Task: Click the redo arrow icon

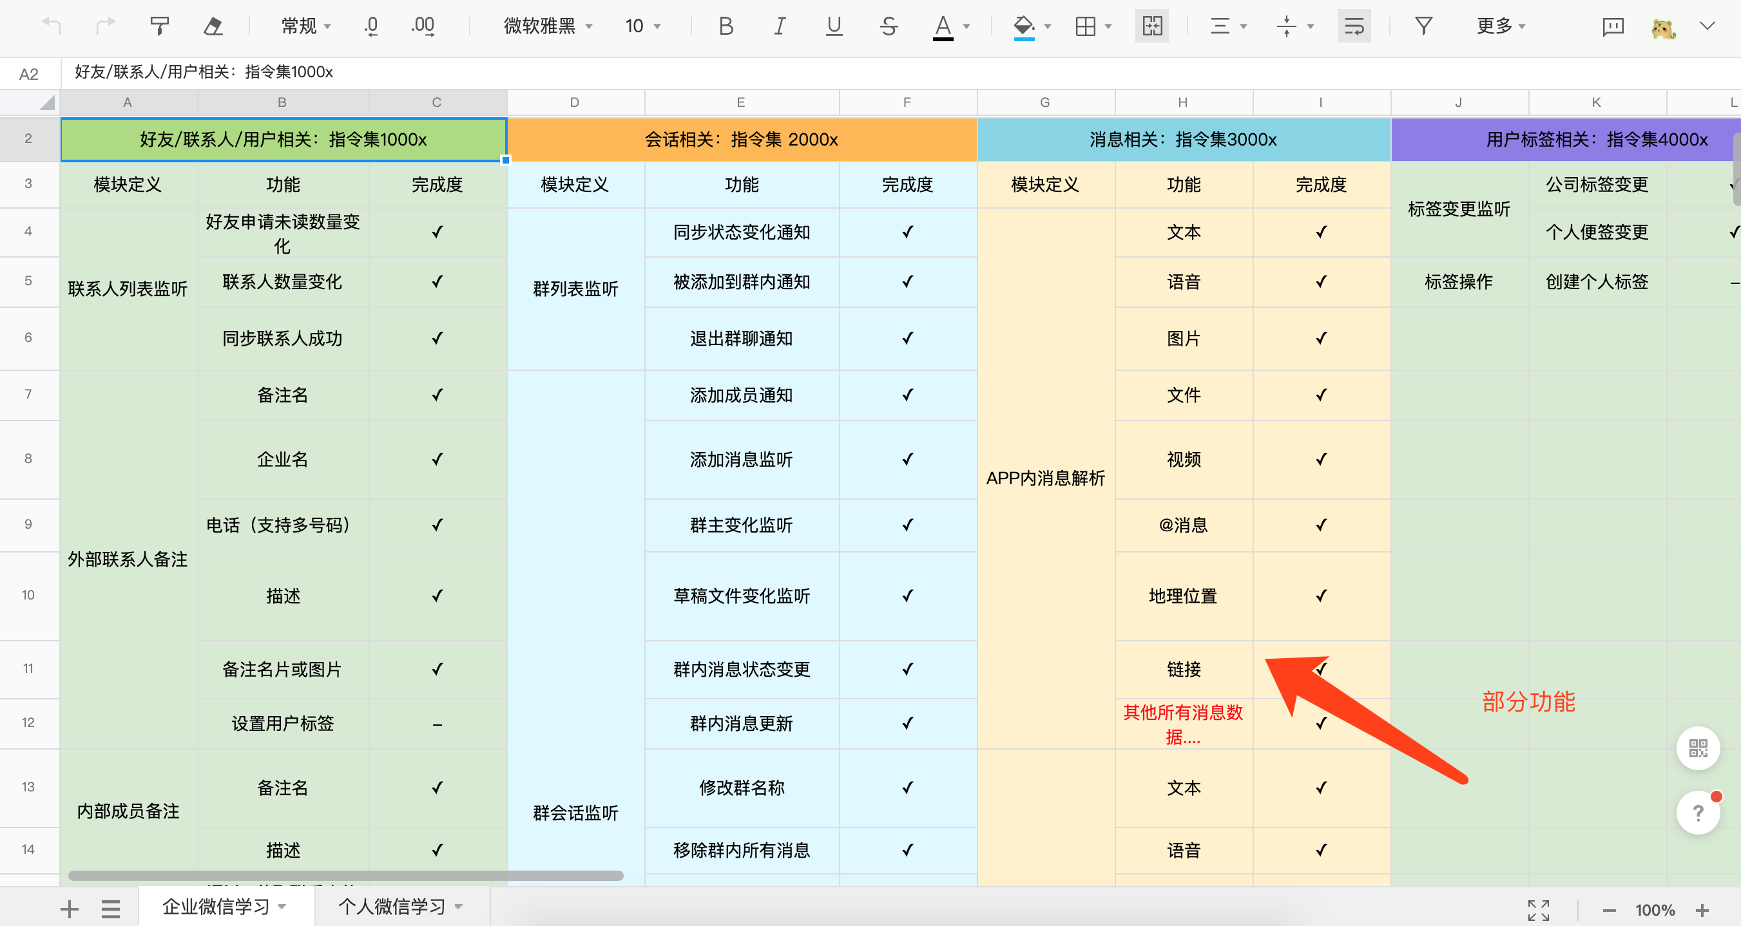Action: pos(106,26)
